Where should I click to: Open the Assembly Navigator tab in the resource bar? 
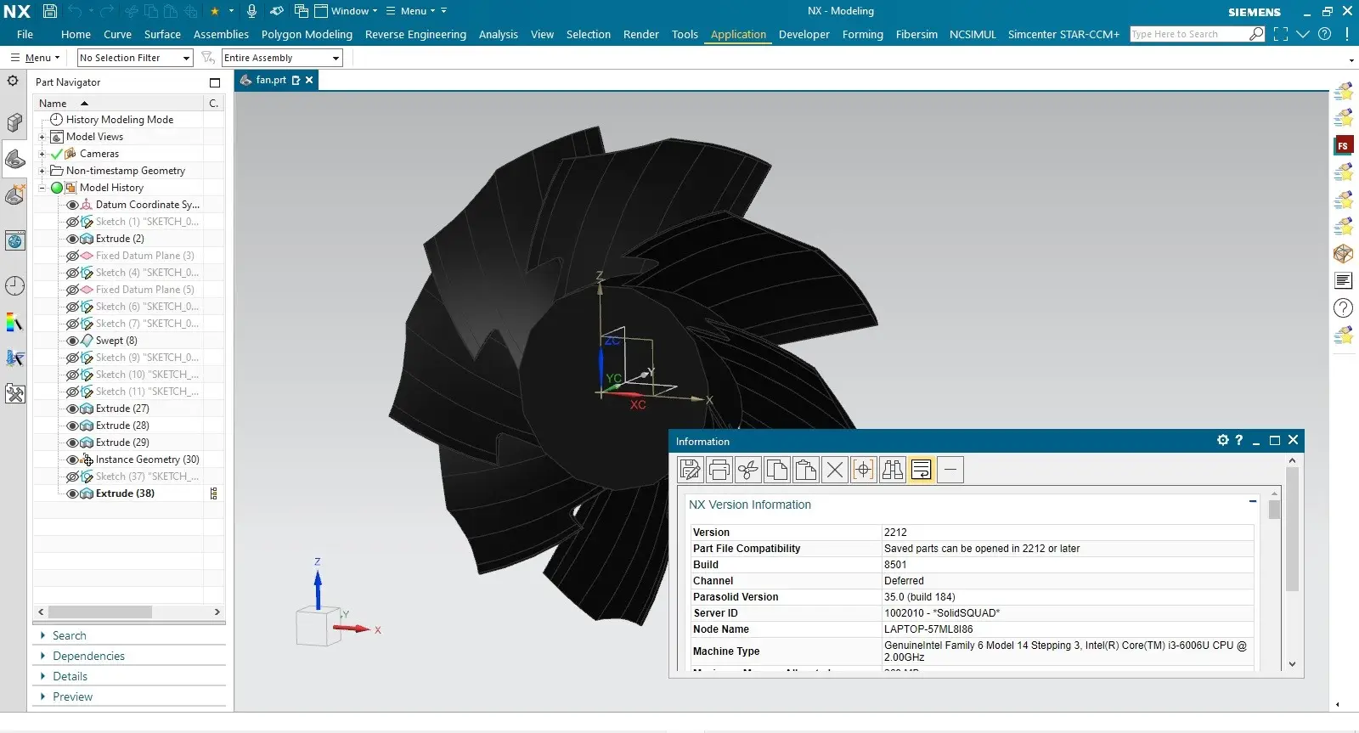(x=14, y=123)
